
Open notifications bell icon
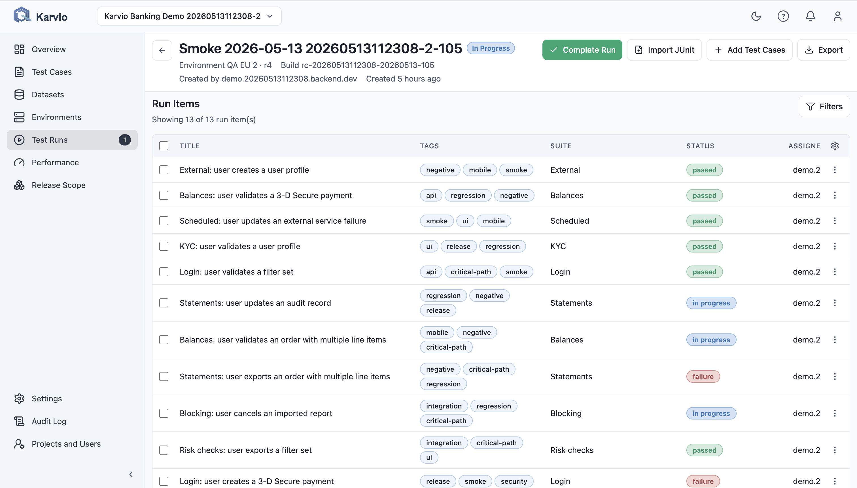click(810, 16)
